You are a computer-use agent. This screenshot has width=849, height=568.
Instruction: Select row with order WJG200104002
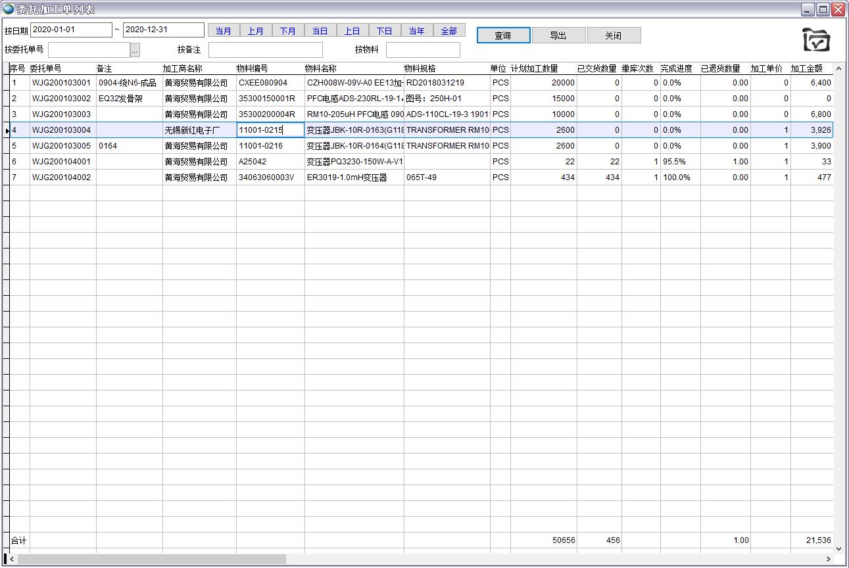point(62,177)
